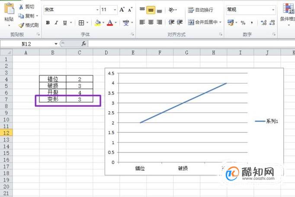Viewport: 295px width, 197px height.
Task: Center text horizontally
Action: pyautogui.click(x=151, y=22)
